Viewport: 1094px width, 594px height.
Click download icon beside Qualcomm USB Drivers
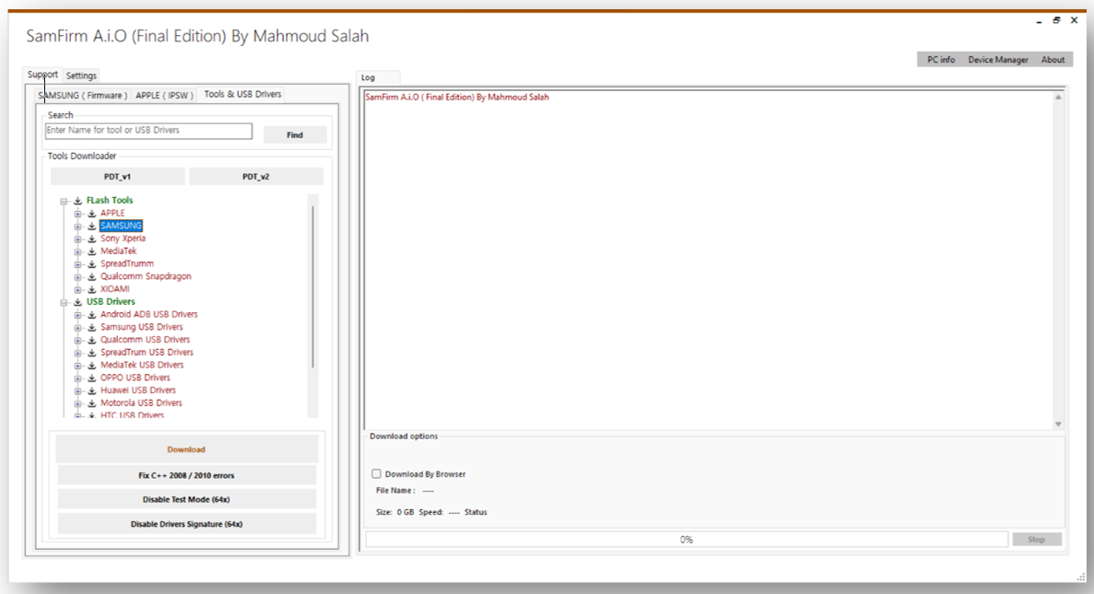click(91, 340)
